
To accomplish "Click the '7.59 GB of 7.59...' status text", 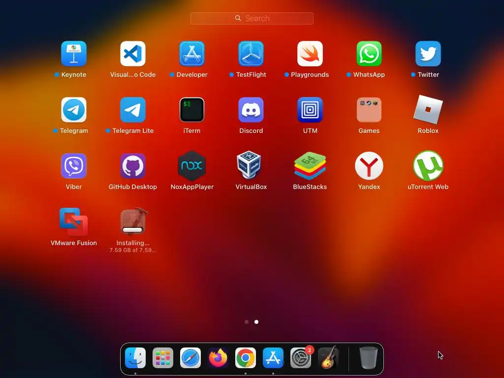I will [x=133, y=250].
